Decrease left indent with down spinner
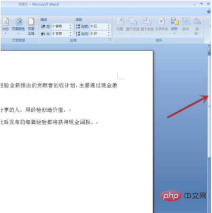The width and height of the screenshot is (212, 213). click(x=70, y=28)
